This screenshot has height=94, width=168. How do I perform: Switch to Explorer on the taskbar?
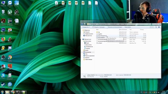(7, 92)
